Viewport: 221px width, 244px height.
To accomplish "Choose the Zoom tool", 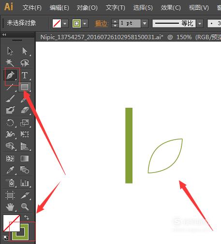I will (25, 207).
